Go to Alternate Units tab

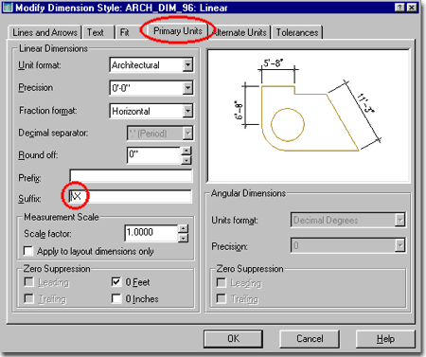tap(240, 32)
